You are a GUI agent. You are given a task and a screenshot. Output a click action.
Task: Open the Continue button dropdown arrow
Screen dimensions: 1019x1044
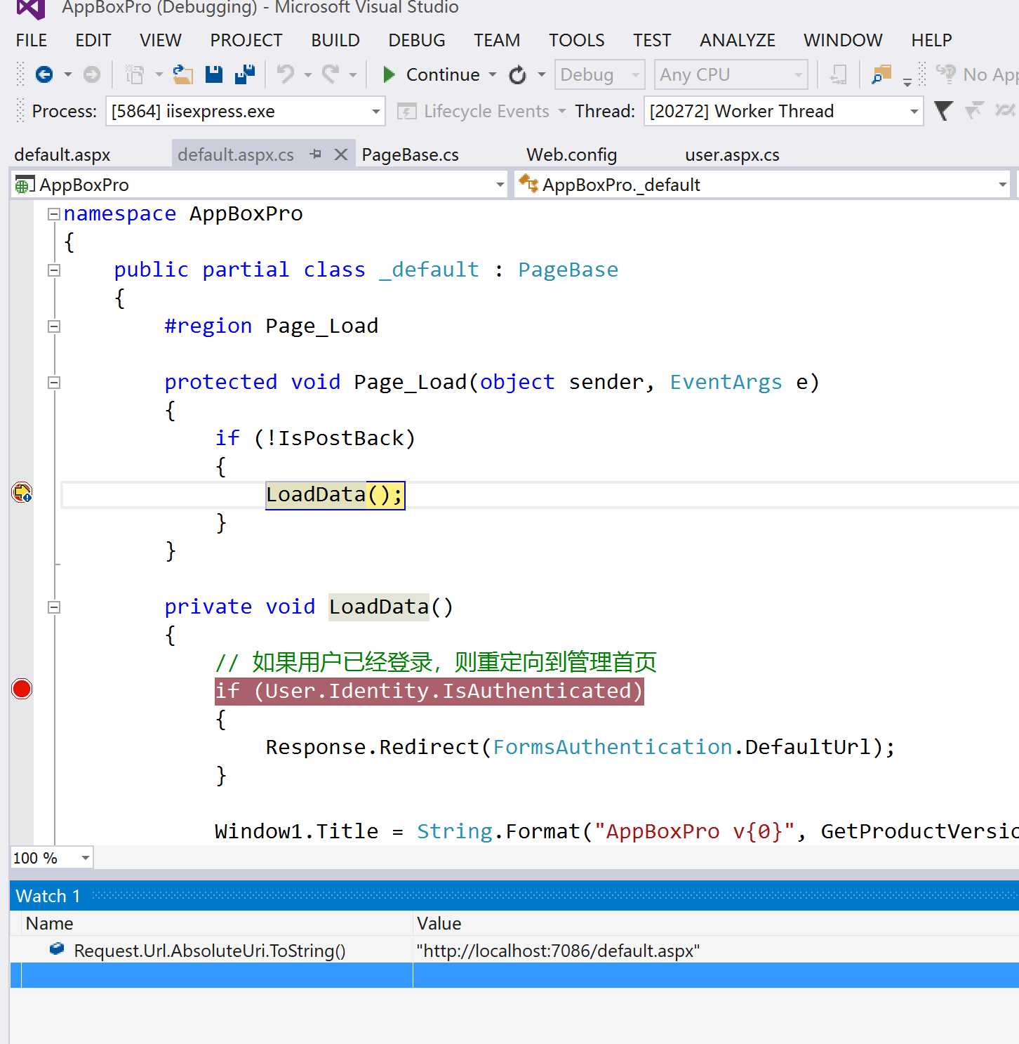pyautogui.click(x=493, y=74)
